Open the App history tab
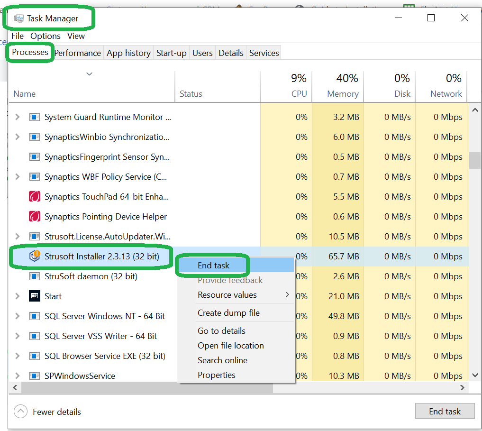This screenshot has height=431, width=482. pyautogui.click(x=128, y=53)
